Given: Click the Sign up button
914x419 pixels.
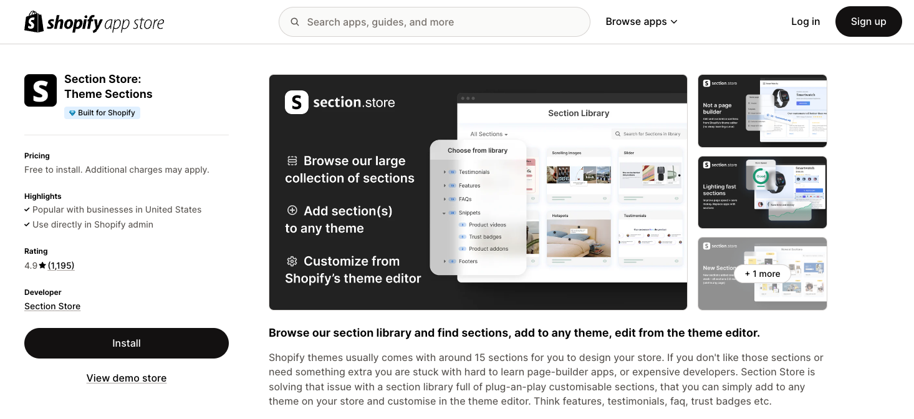Looking at the screenshot, I should 868,22.
